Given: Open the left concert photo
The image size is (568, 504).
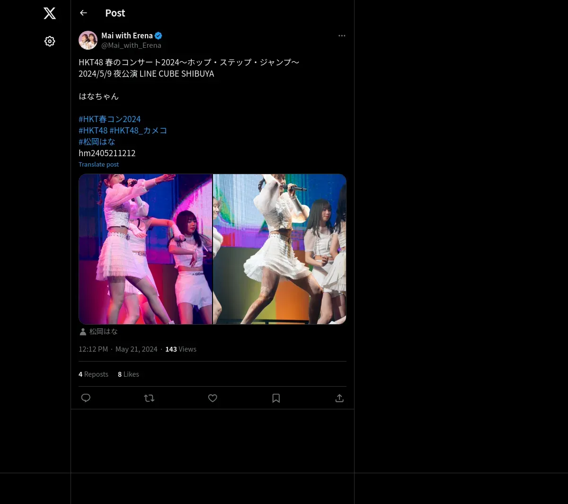Looking at the screenshot, I should click(x=145, y=249).
